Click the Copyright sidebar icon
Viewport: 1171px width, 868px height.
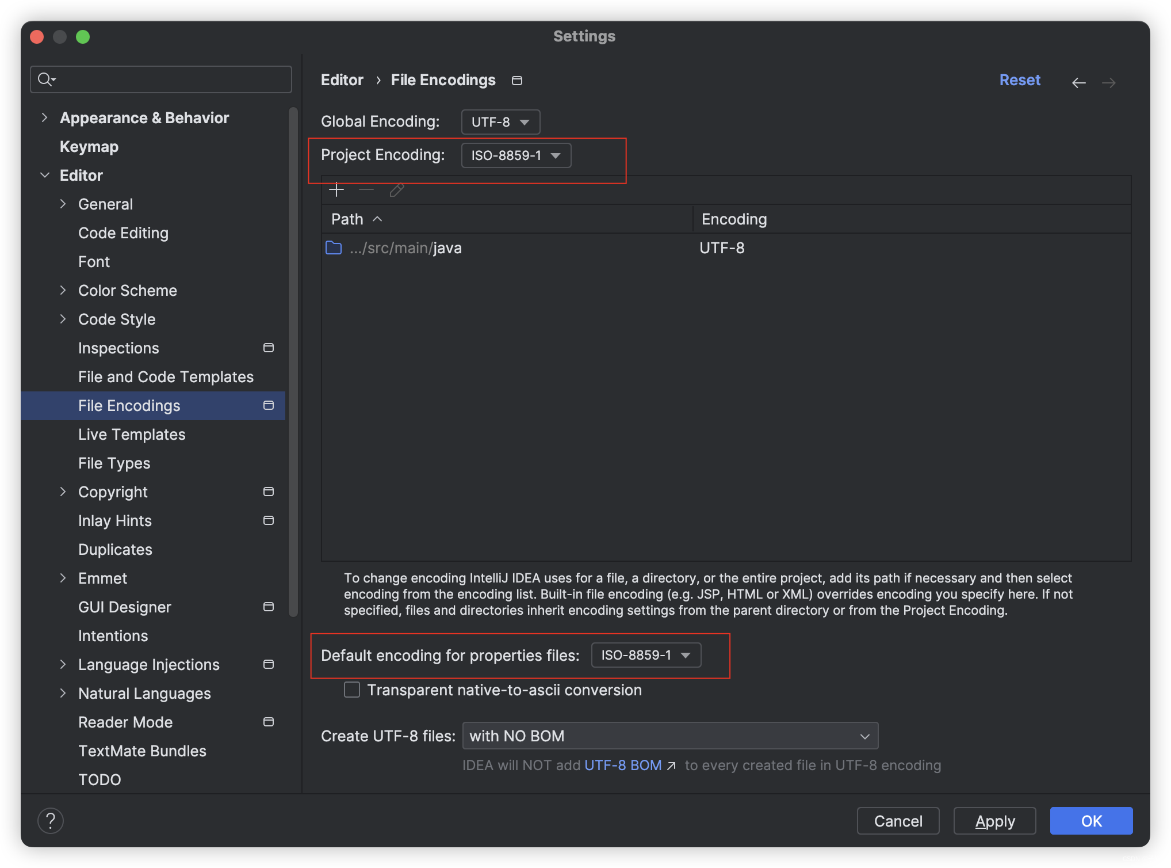click(269, 492)
